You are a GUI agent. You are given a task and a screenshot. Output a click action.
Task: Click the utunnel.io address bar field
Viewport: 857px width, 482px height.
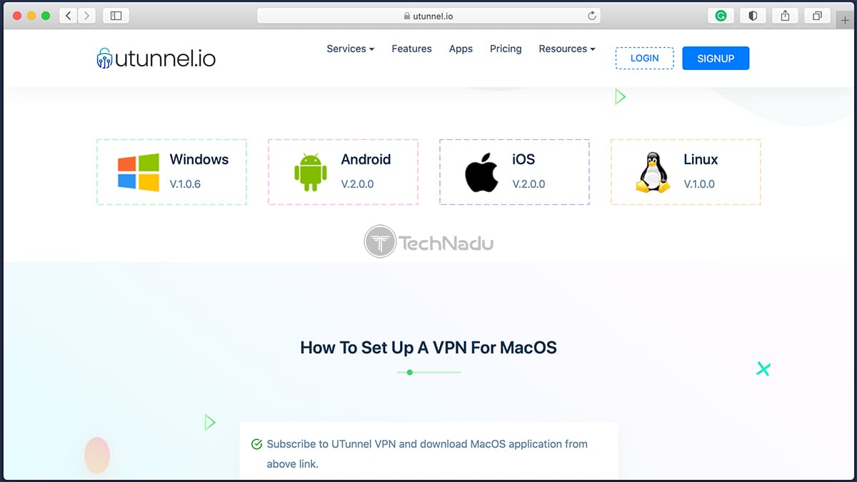[x=428, y=16]
